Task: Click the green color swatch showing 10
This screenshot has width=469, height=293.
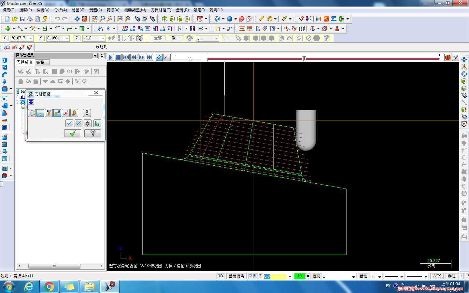Action: click(x=300, y=276)
